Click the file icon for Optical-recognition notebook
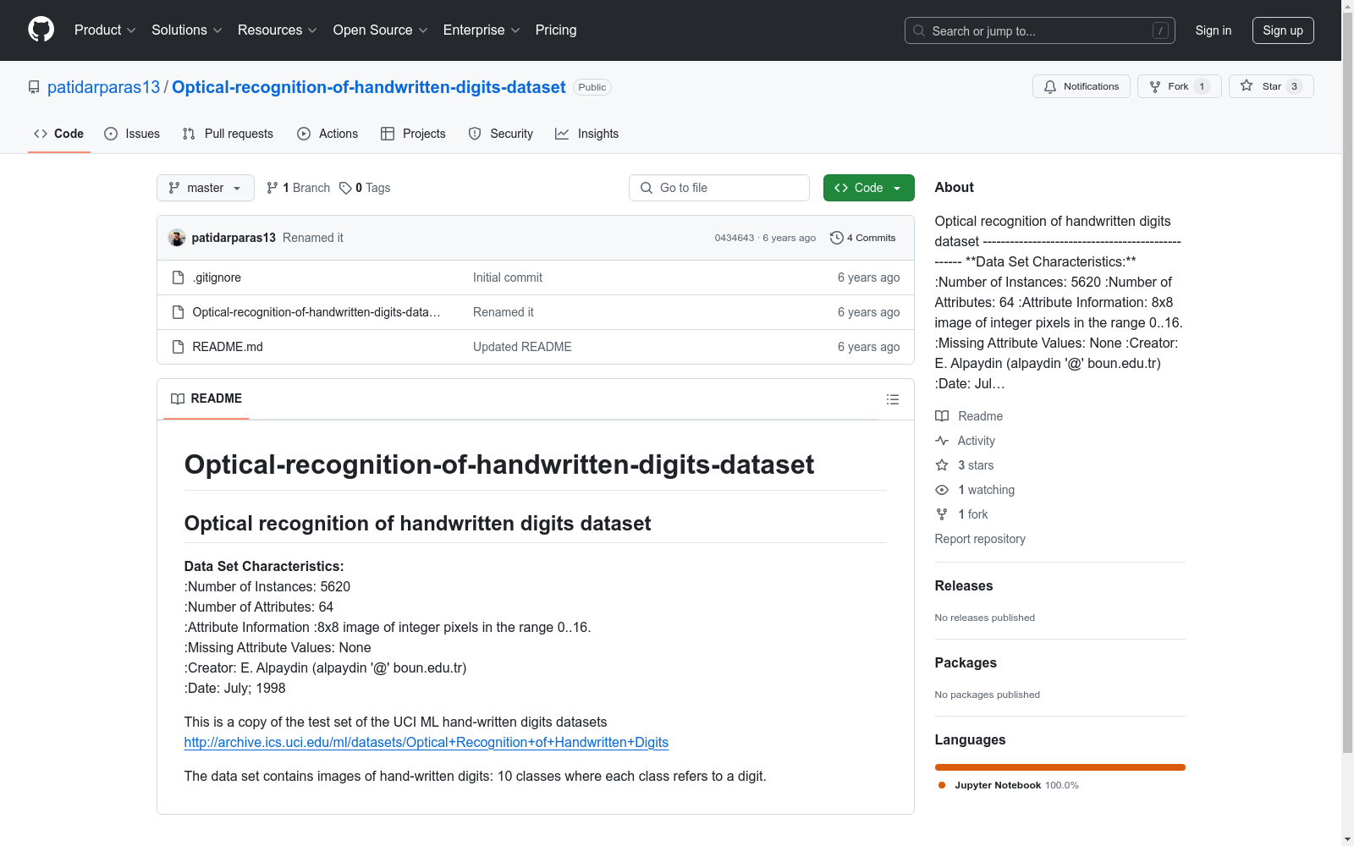Viewport: 1354px width, 846px height. point(178,312)
